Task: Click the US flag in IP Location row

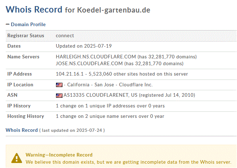Action: [59, 85]
